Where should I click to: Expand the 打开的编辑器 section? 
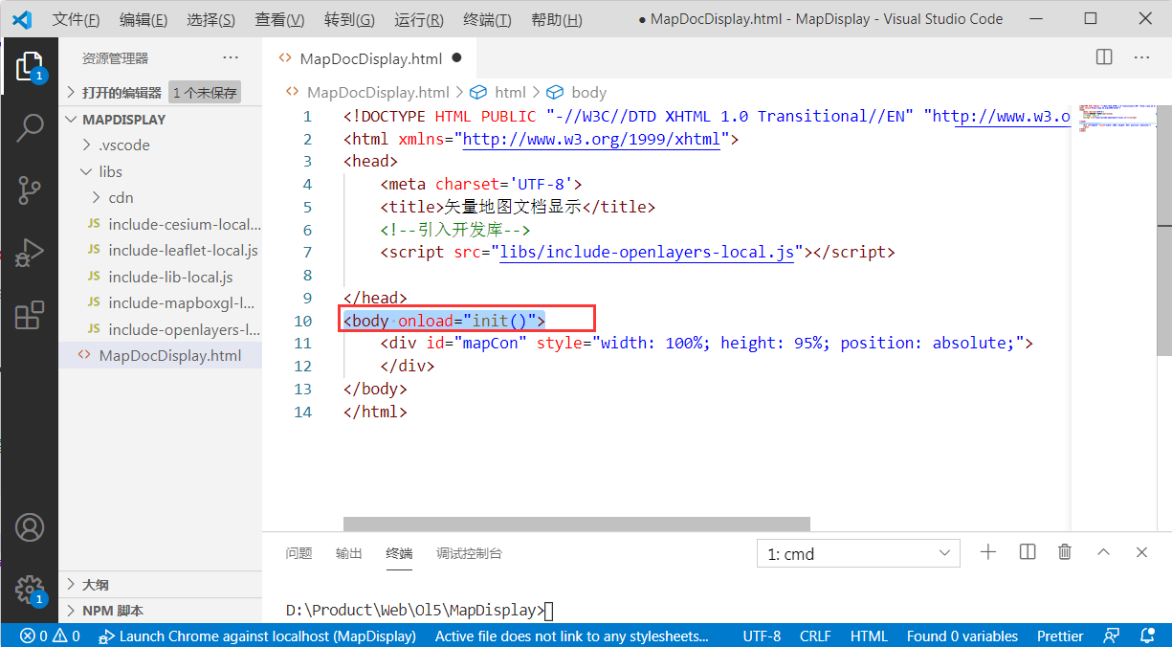[160, 93]
